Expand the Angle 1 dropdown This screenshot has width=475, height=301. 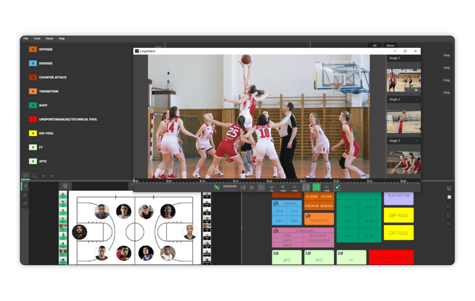(x=417, y=58)
